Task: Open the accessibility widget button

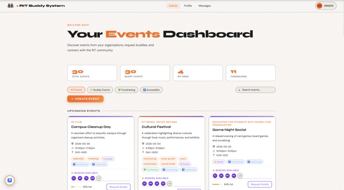Action: pos(10,180)
